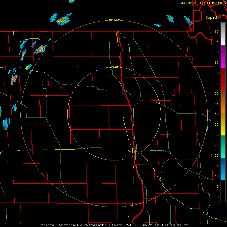227x227 pixels.
Task: Click the legend value '75'
Action: (217, 42)
